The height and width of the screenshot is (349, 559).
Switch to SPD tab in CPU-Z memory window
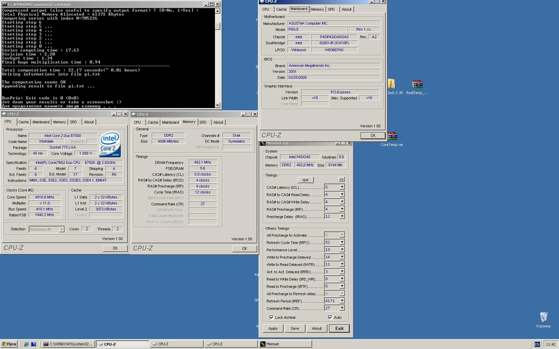pyautogui.click(x=203, y=122)
